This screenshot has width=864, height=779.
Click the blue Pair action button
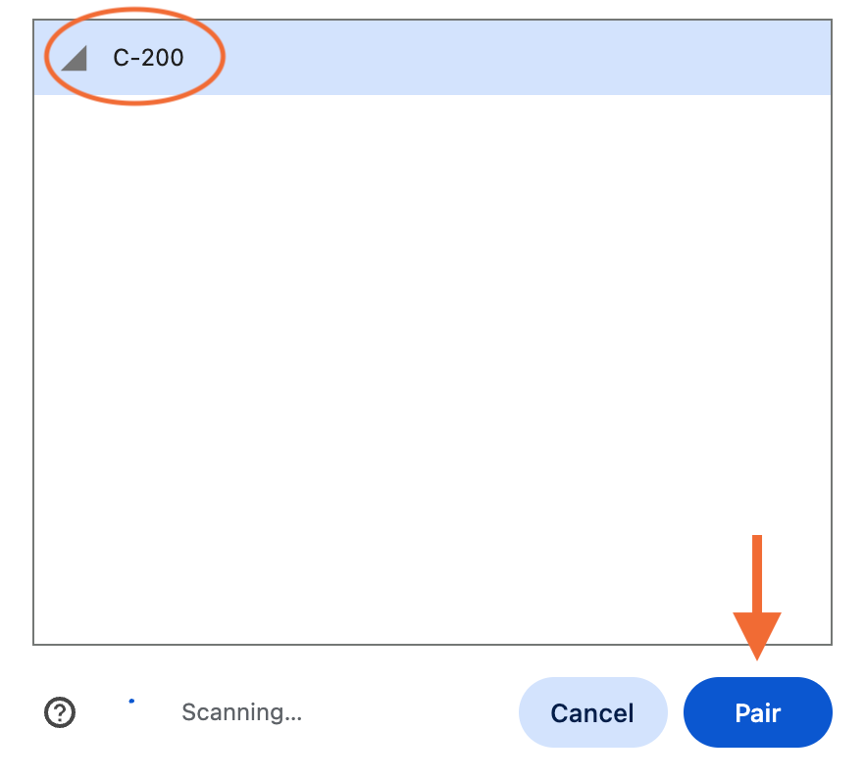tap(757, 712)
